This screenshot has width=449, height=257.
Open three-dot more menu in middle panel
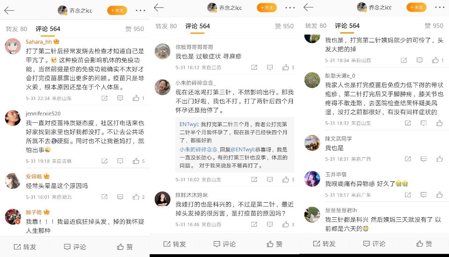pos(290,8)
